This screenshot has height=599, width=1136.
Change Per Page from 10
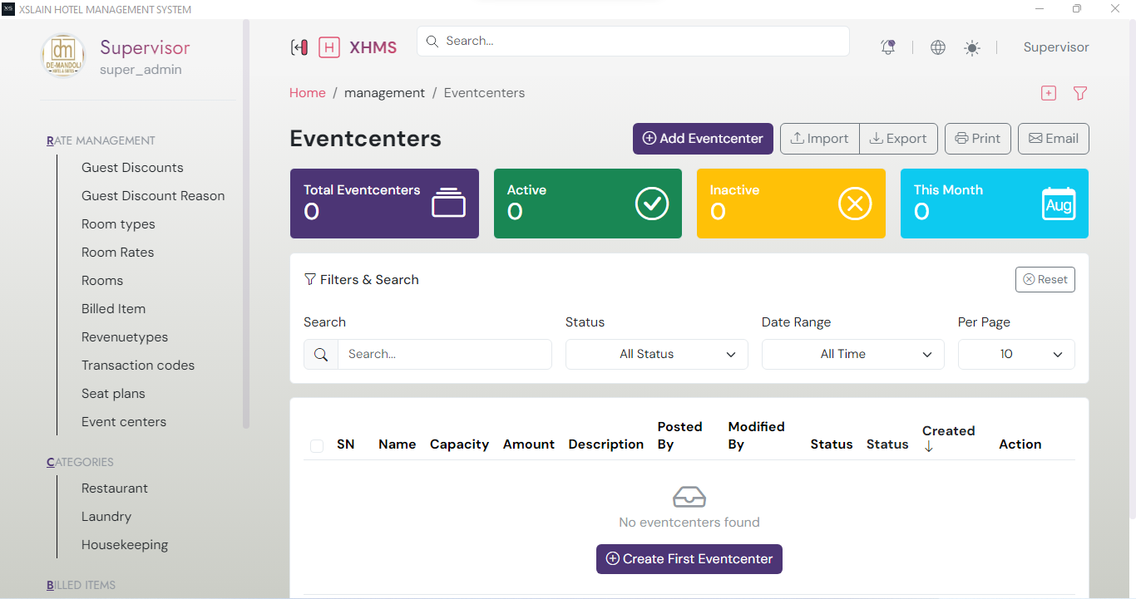point(1015,354)
